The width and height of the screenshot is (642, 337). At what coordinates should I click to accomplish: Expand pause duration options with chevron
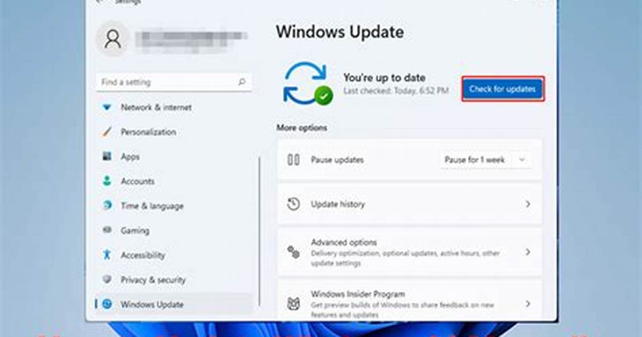522,160
